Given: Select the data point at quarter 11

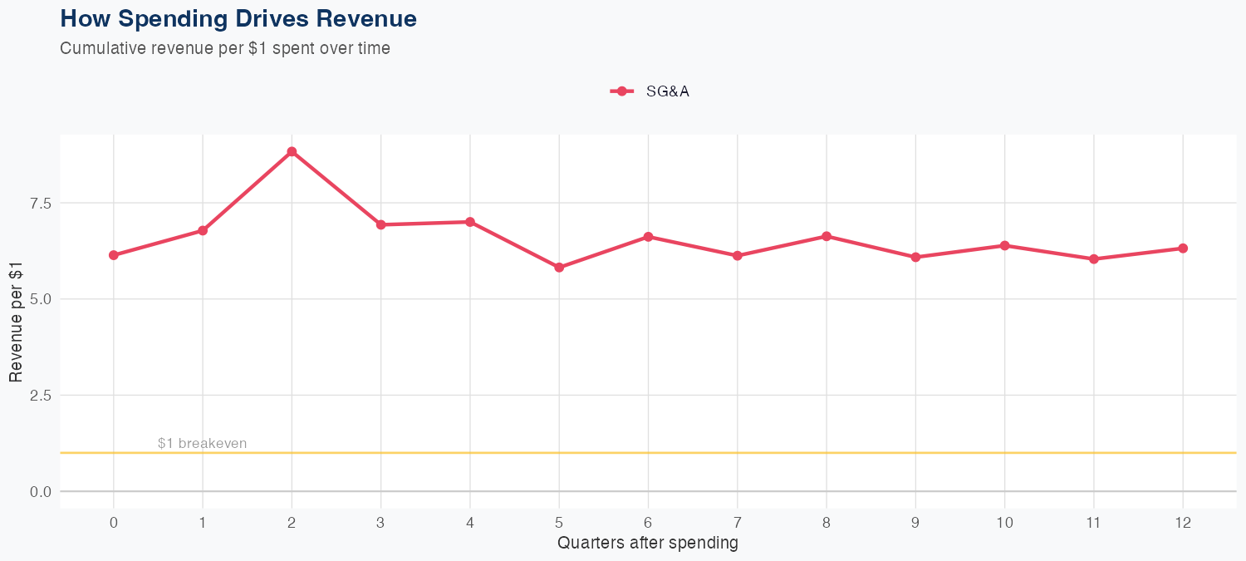Looking at the screenshot, I should pyautogui.click(x=1094, y=259).
